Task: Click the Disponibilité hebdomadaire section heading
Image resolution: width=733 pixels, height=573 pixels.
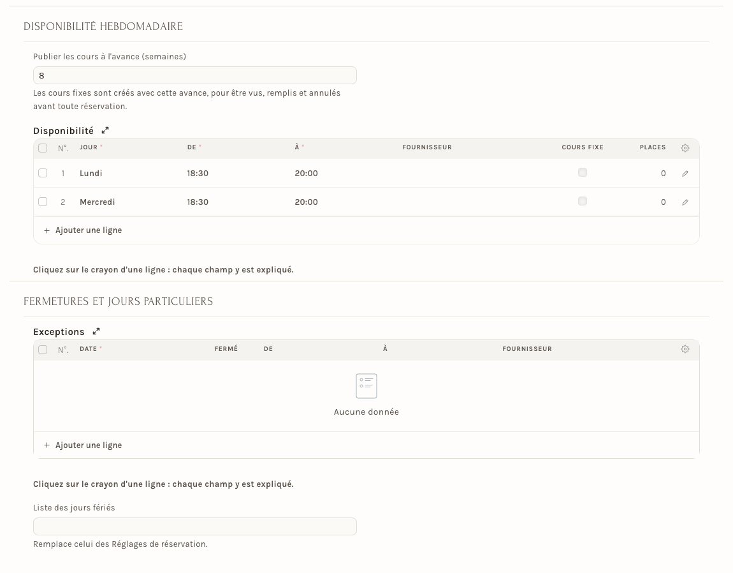Action: click(x=103, y=26)
